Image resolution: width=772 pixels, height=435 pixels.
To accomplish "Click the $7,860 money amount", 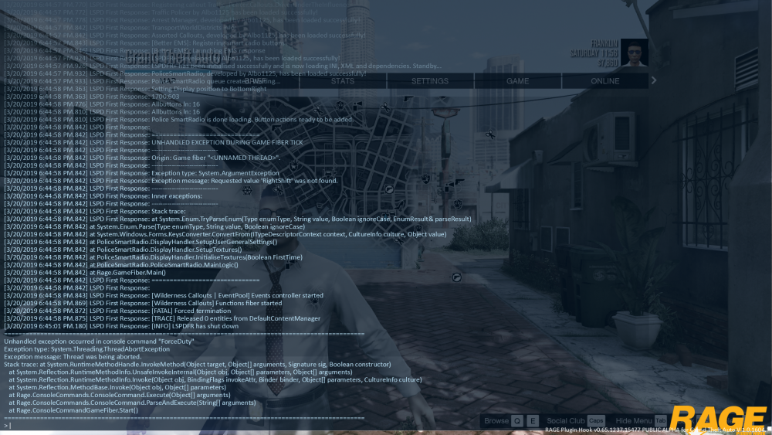I will tap(608, 63).
